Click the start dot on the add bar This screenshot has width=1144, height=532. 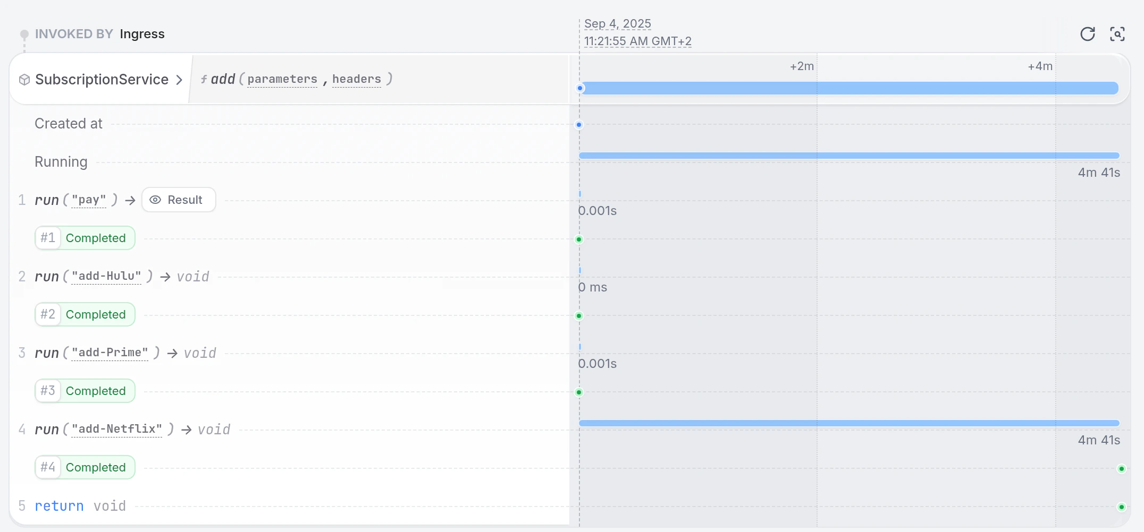[580, 88]
